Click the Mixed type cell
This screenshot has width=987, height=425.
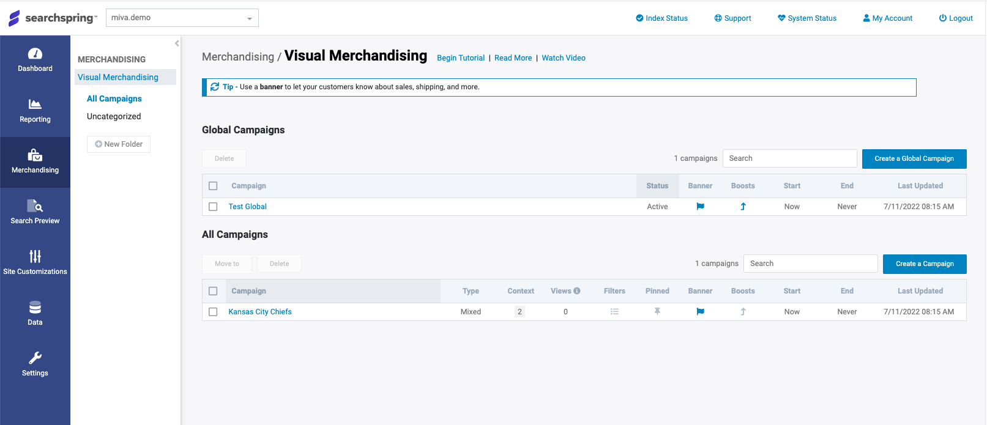[x=471, y=312]
